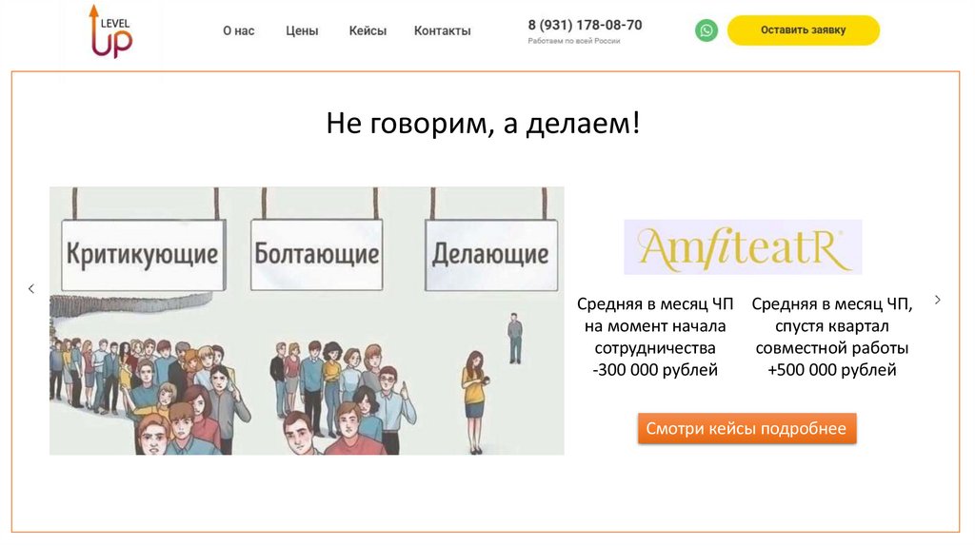The height and width of the screenshot is (546, 975).
Task: Open the Критикующие Болтающие Делающие illustration
Action: click(x=307, y=321)
